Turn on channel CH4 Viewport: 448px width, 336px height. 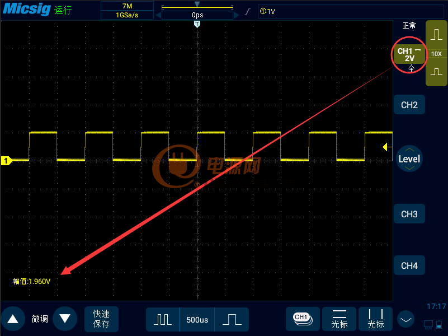[409, 265]
